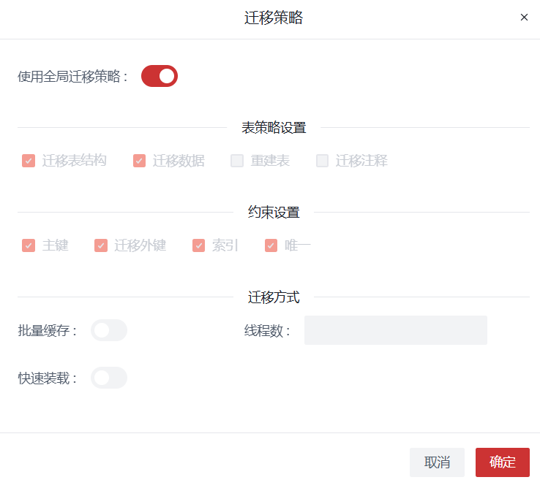Click the 重建表 label text
The height and width of the screenshot is (488, 540).
pos(270,161)
